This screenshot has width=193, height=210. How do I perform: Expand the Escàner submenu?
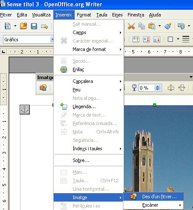154,205
